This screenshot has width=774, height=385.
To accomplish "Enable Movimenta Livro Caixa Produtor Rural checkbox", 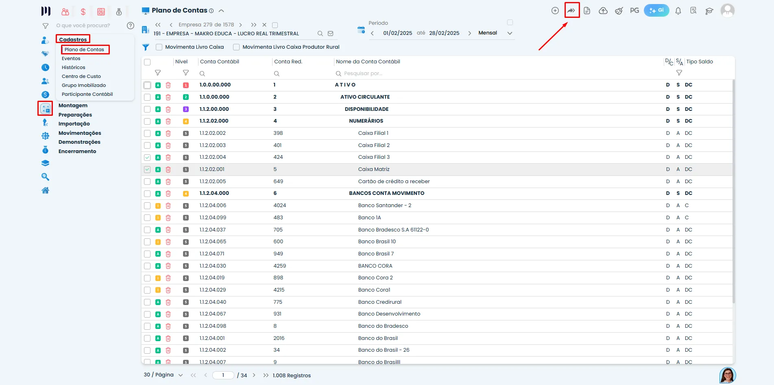I will pyautogui.click(x=236, y=47).
